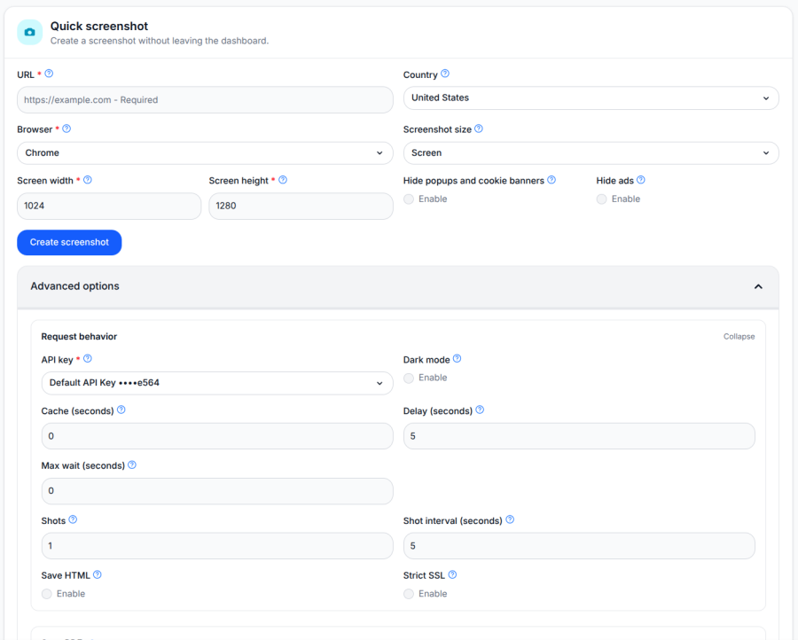Image resolution: width=798 pixels, height=640 pixels.
Task: Click inside the Screen width field
Action: tap(109, 206)
